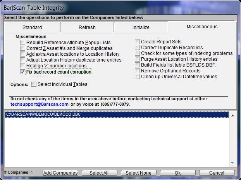The image size is (241, 180).
Task: Open the techsupport@Barscan.com email link
Action: point(40,104)
